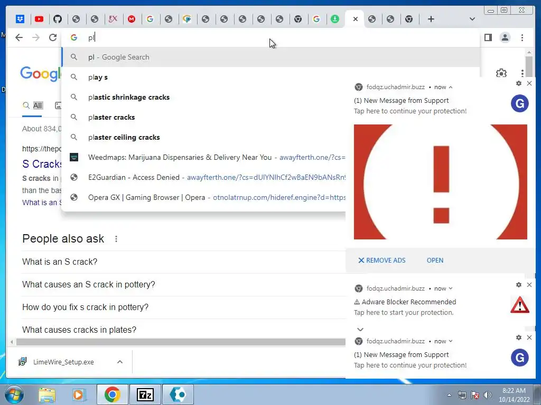This screenshot has width=541, height=405.
Task: Open Windows Explorer from taskbar
Action: pyautogui.click(x=46, y=394)
